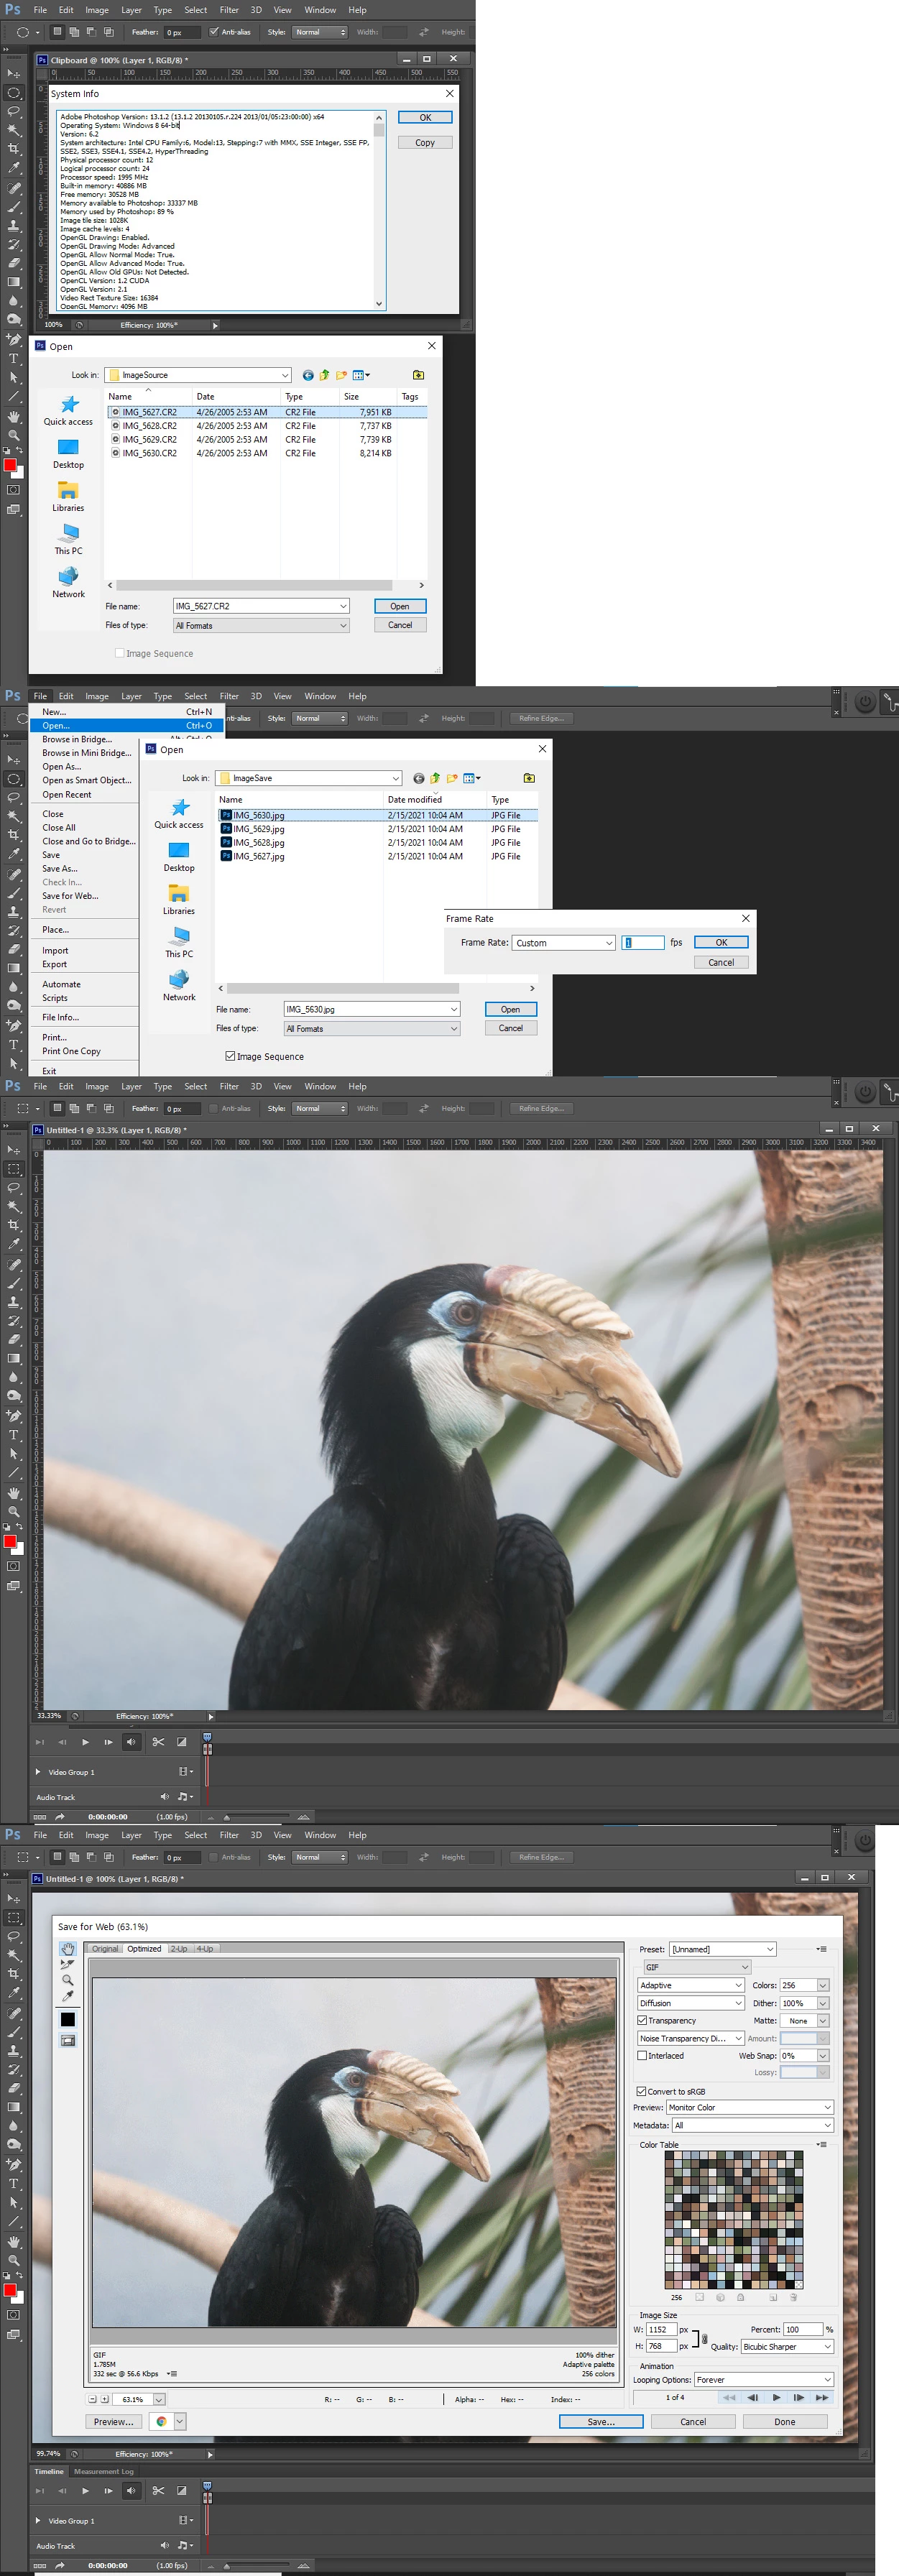Open the Frame Rate Custom dropdown

tap(563, 943)
